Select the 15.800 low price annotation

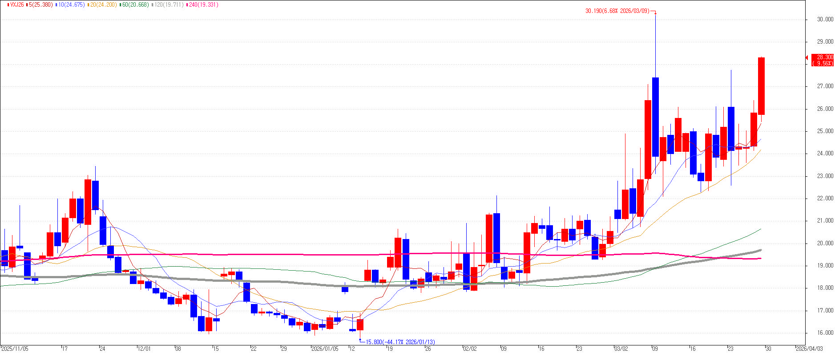pos(399,342)
